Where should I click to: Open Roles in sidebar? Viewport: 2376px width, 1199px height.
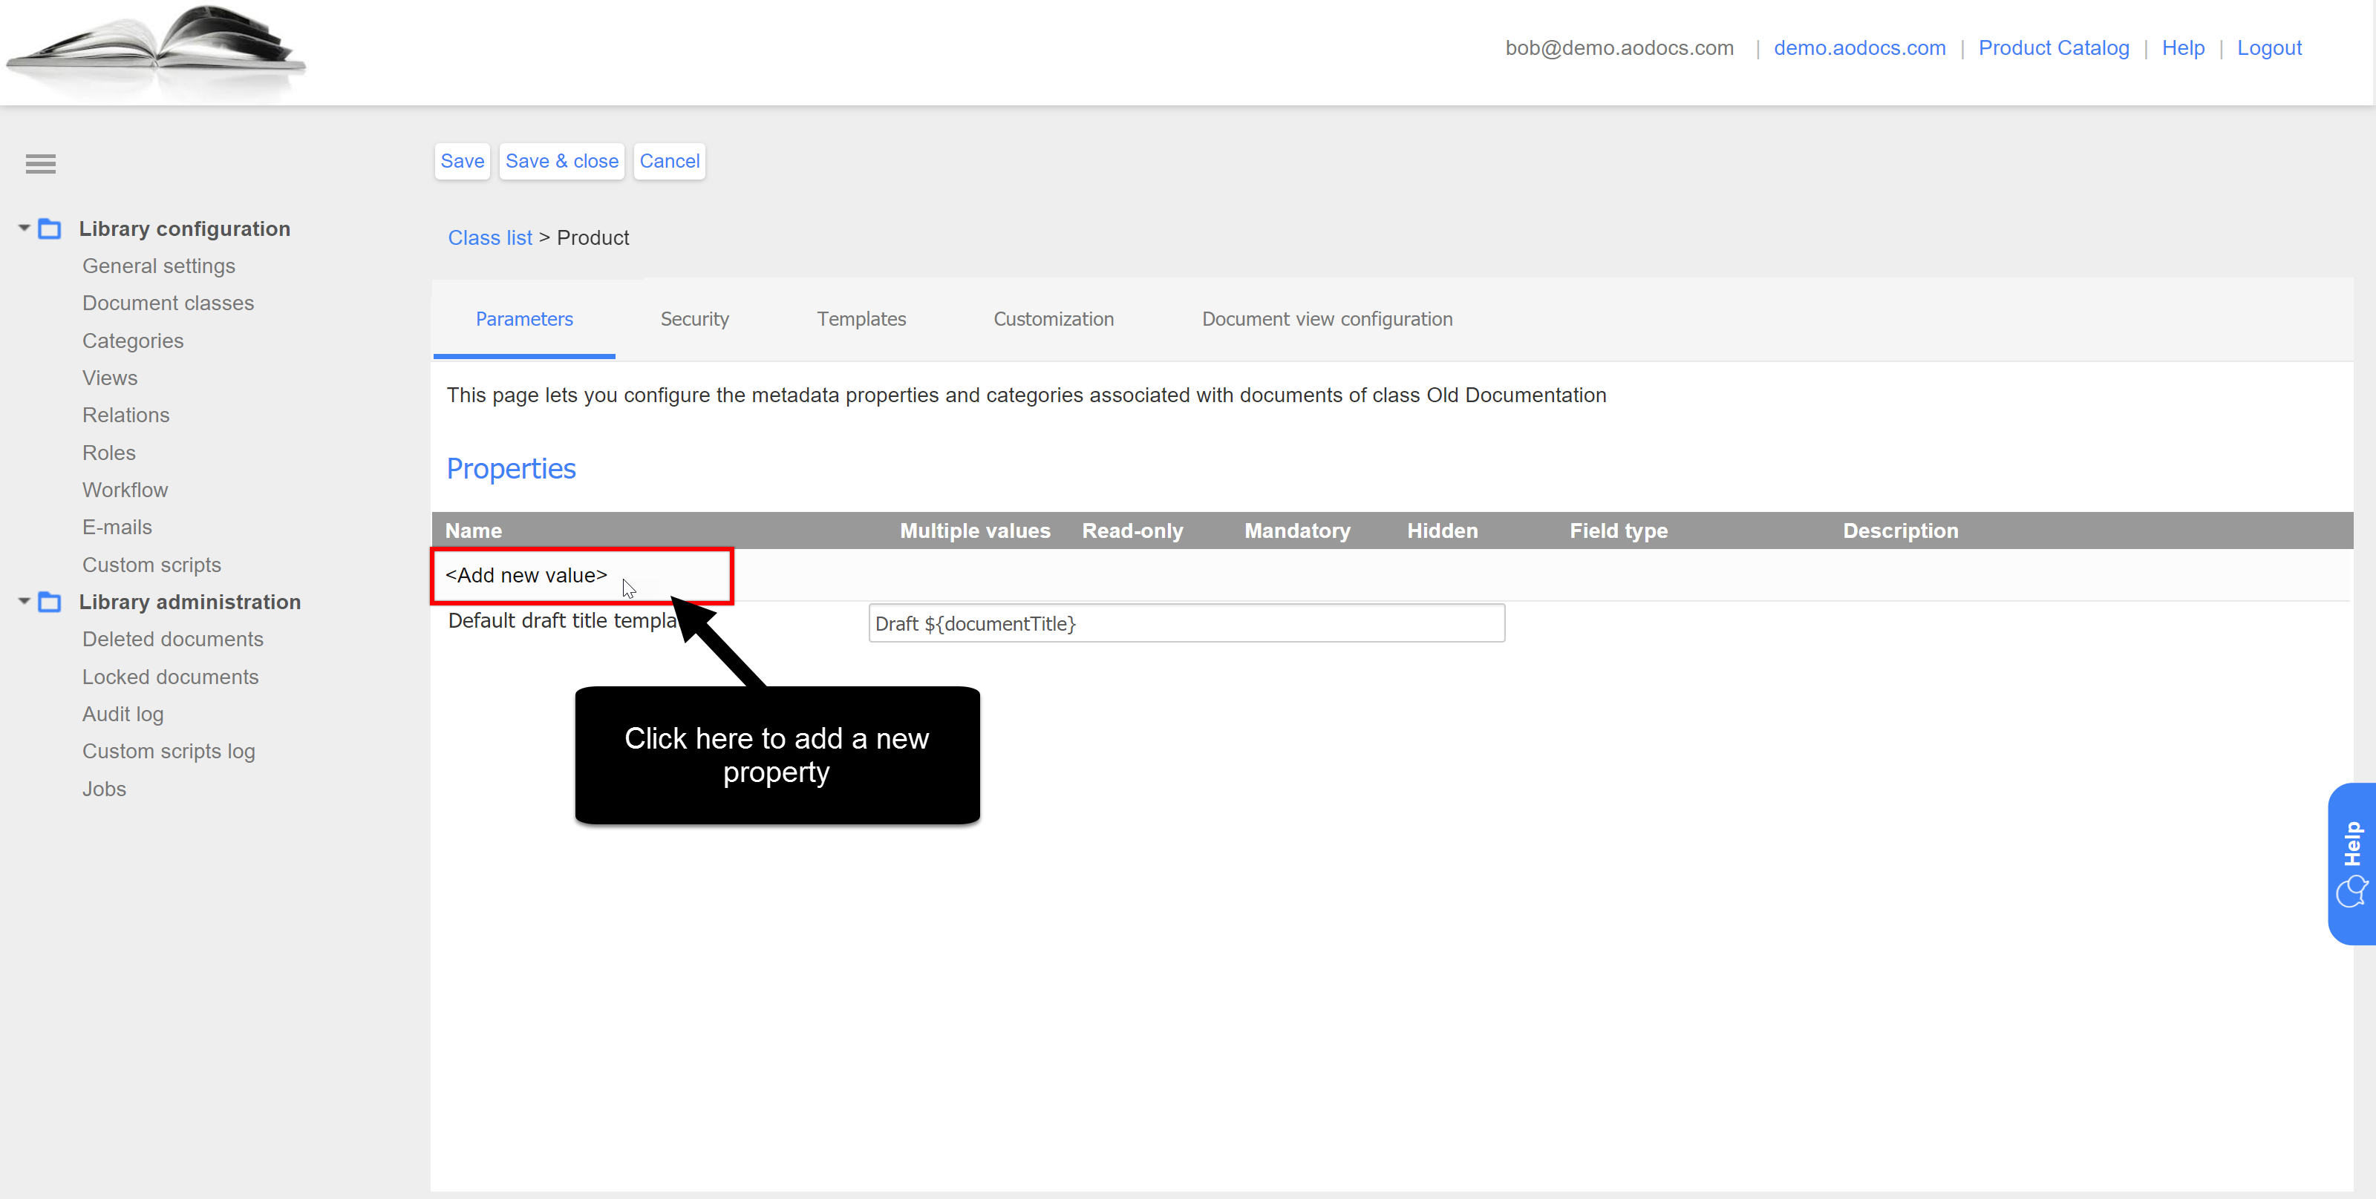[109, 453]
